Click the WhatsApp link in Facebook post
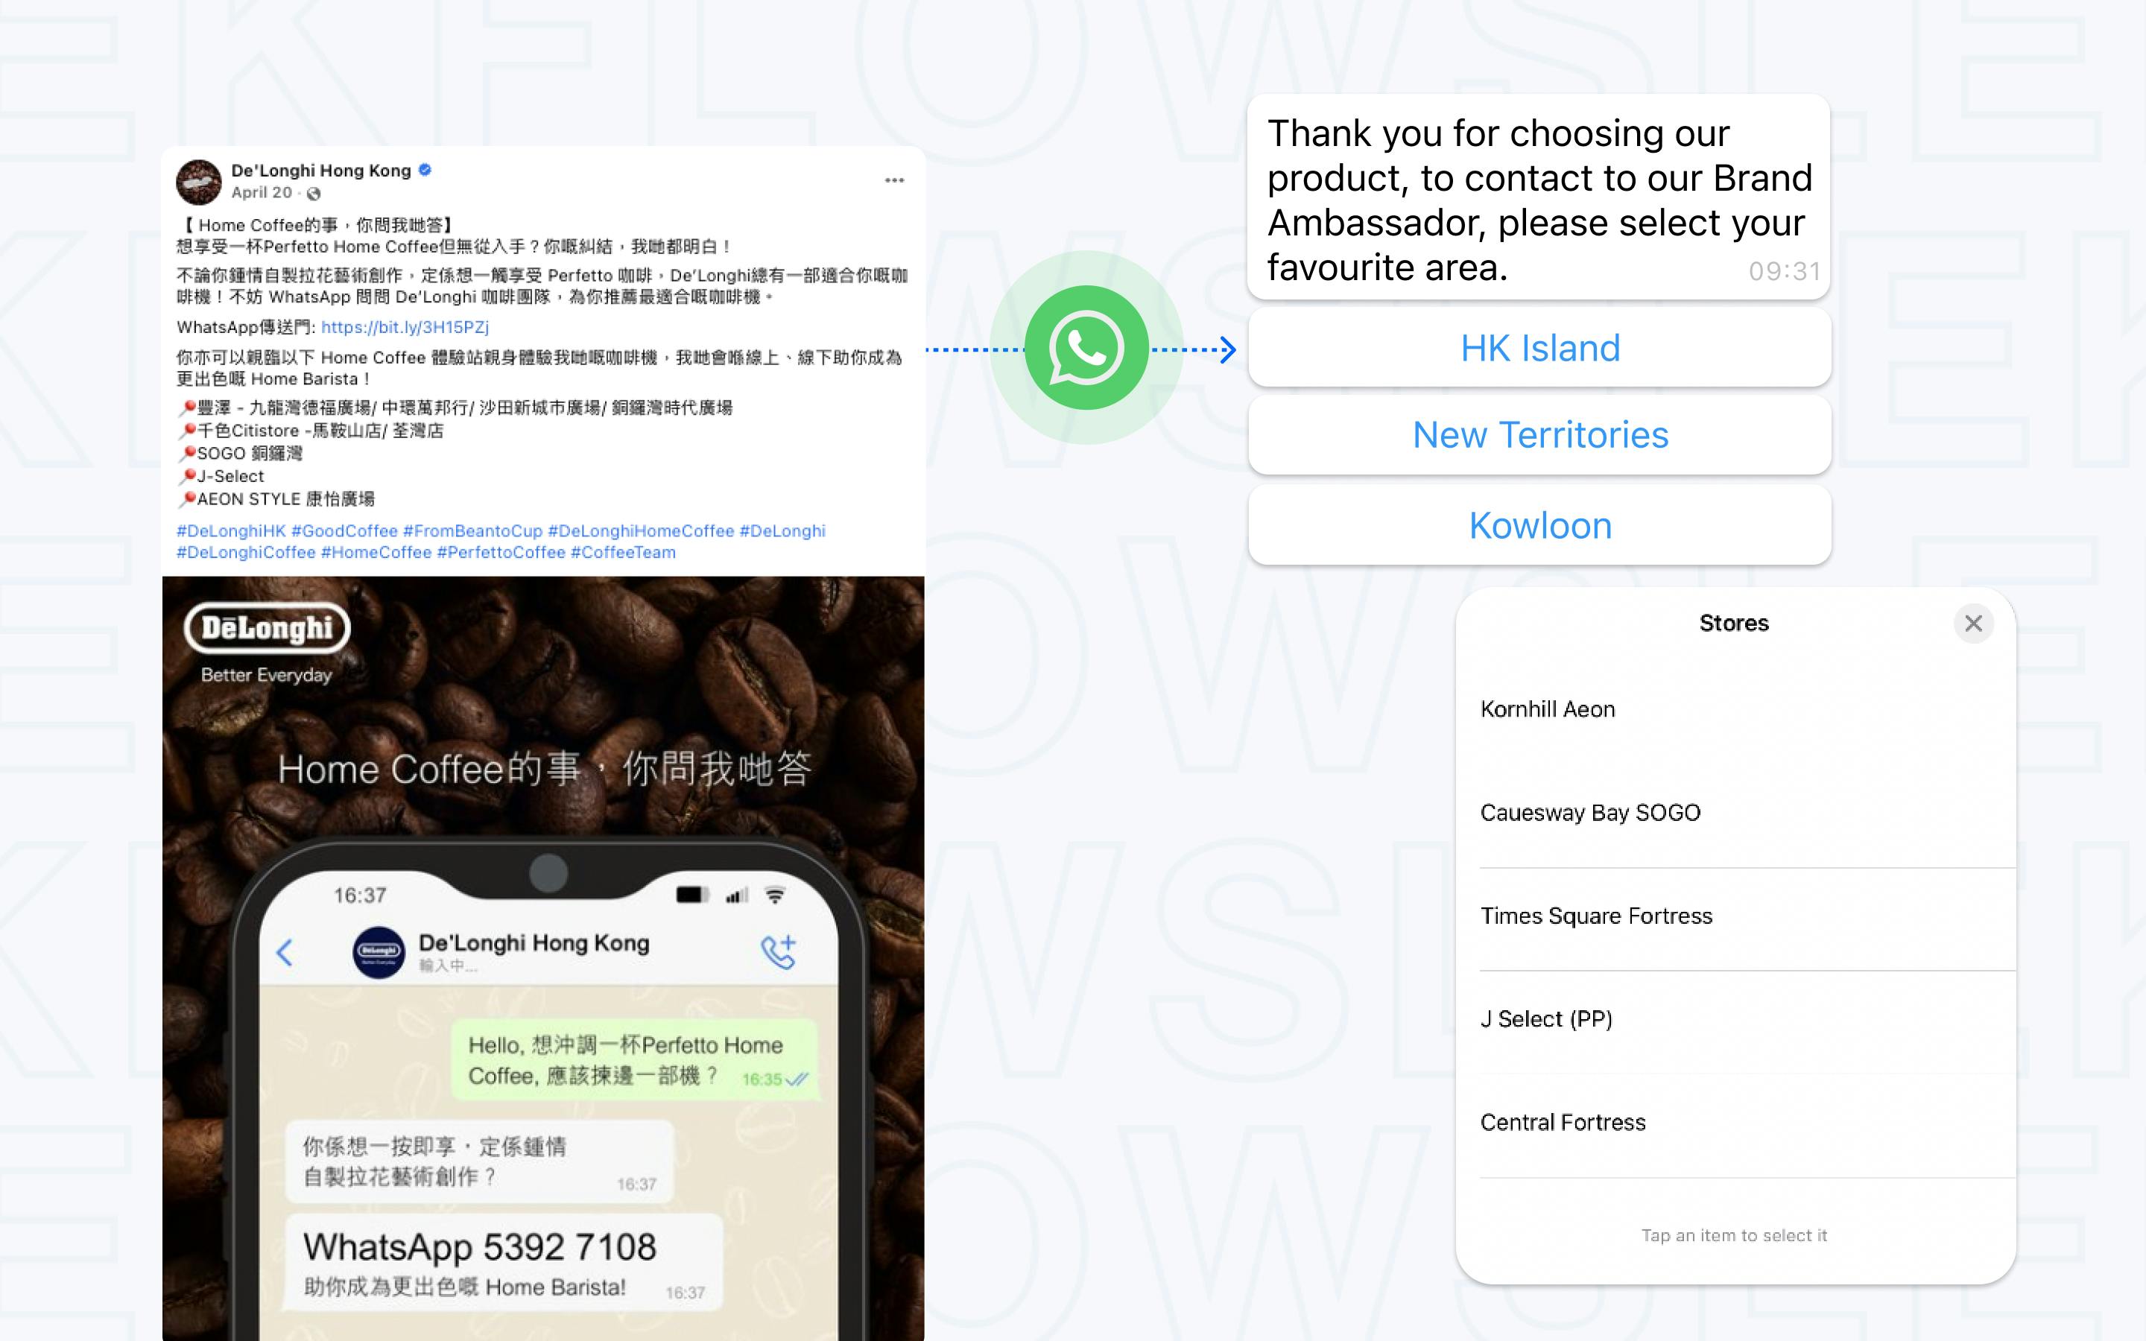 (402, 326)
